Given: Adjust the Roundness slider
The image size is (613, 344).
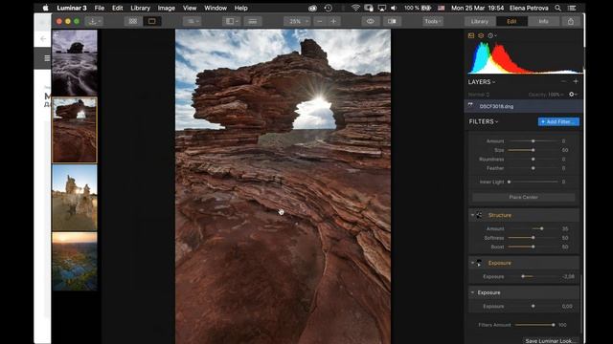Looking at the screenshot, I should coord(534,160).
